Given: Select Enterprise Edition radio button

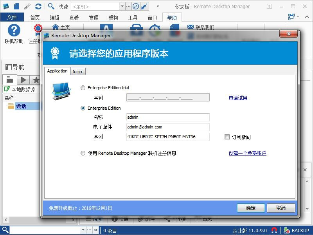Looking at the screenshot, I should [x=83, y=108].
